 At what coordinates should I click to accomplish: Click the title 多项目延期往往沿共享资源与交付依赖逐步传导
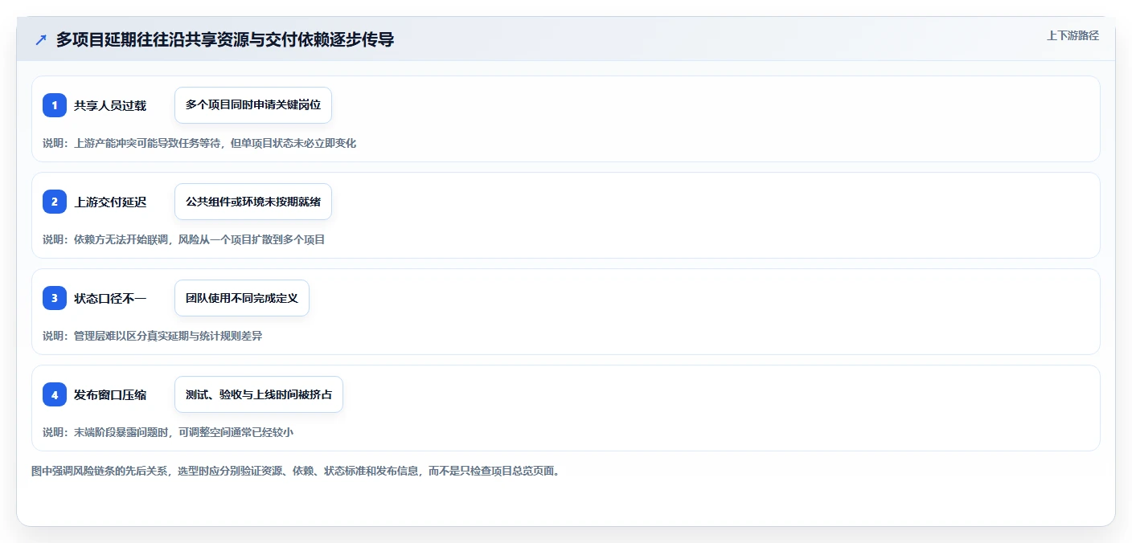tap(225, 40)
